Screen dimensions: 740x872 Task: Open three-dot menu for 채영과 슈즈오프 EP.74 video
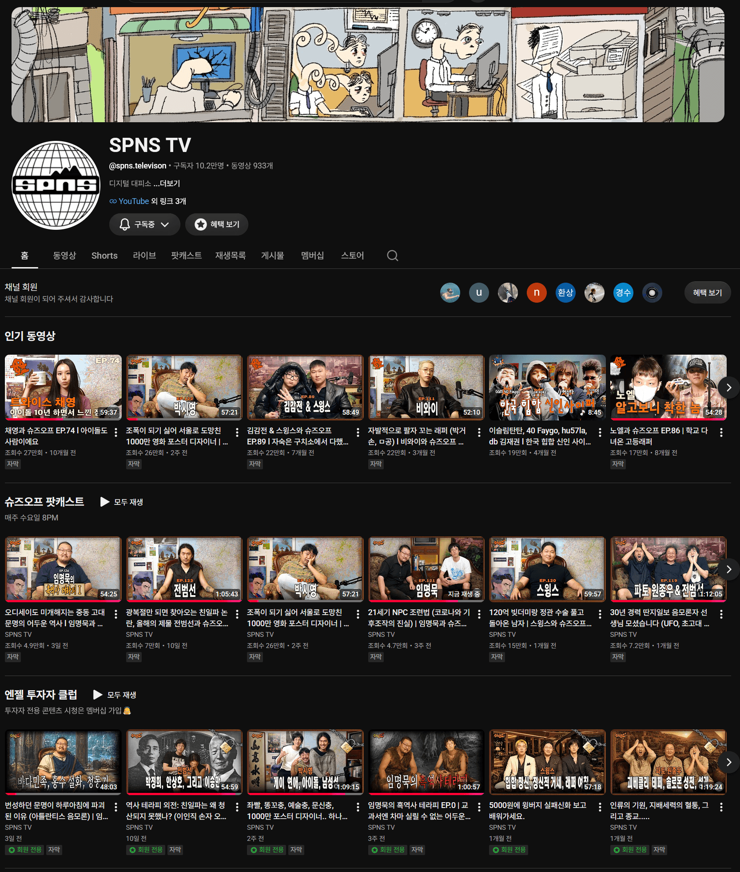click(x=116, y=432)
